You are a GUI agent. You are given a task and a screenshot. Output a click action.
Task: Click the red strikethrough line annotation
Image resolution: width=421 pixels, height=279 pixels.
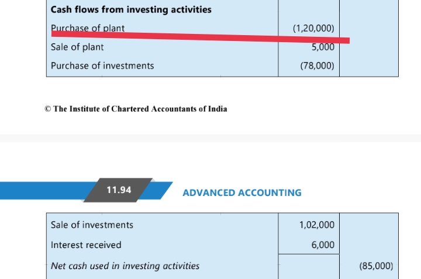point(199,37)
